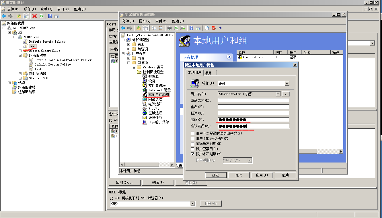Screen dimensions: 382x218
Task: Click the help question-mark icon on the toolbar
Action: (x=191, y=28)
